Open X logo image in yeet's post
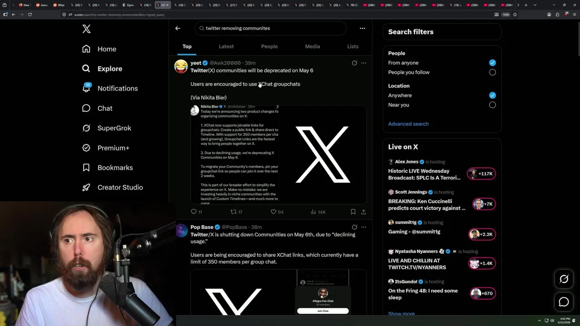Screen dimensions: 580x326 pyautogui.click(x=322, y=155)
